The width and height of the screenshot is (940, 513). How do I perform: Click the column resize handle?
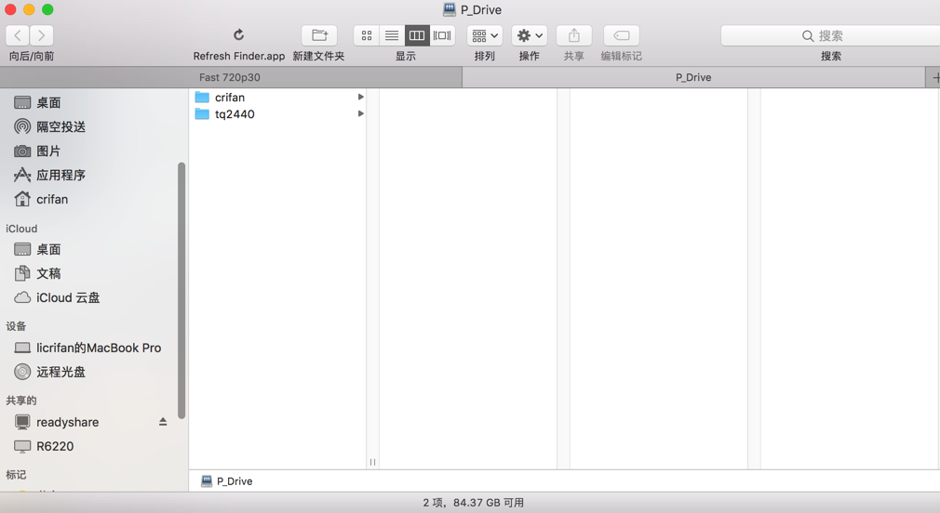click(372, 462)
